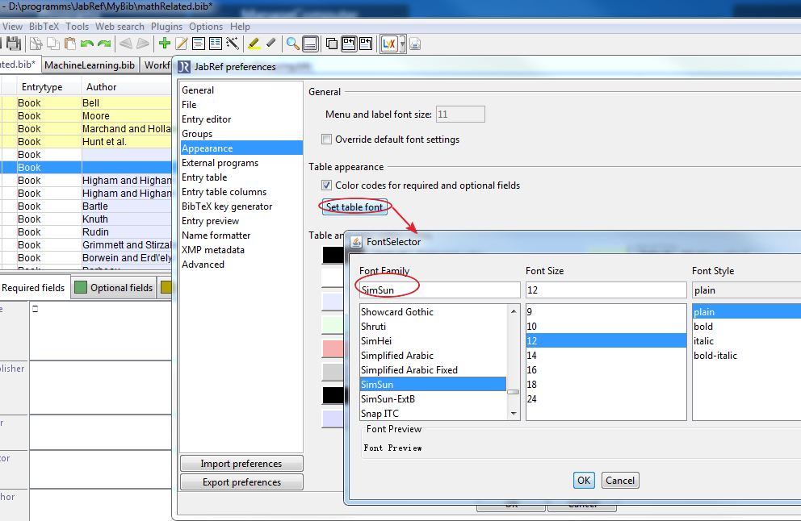Click the Author column header

[x=126, y=87]
